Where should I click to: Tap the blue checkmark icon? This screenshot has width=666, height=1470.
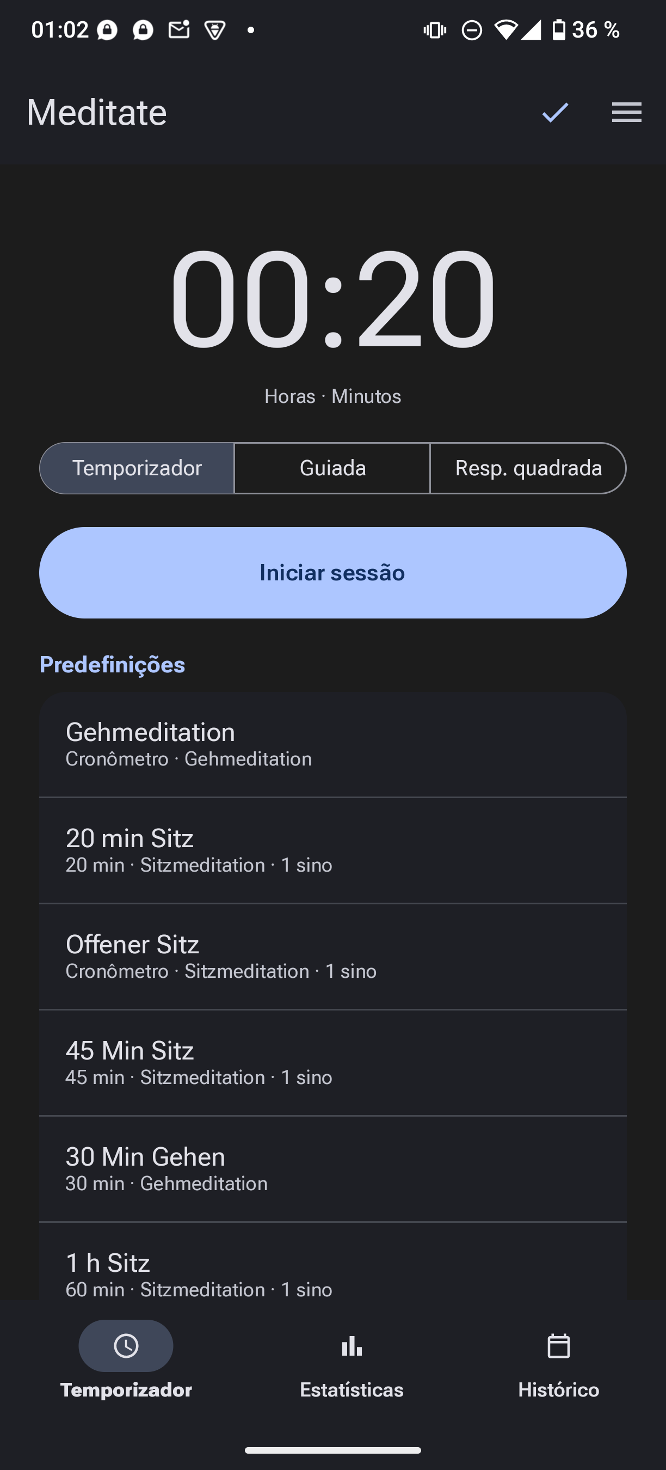[x=555, y=112]
